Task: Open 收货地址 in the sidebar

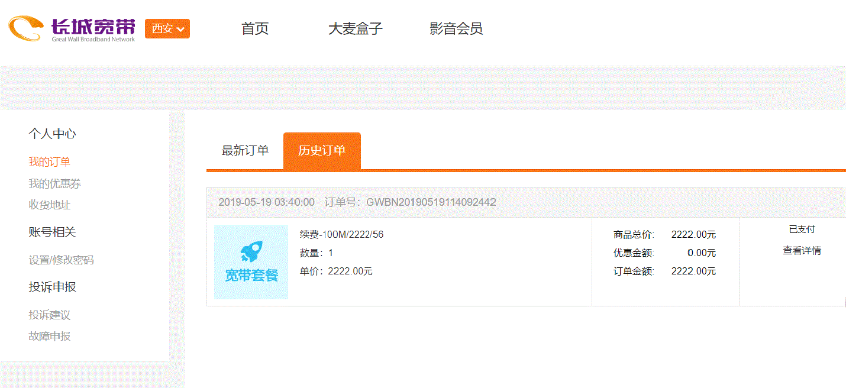Action: [x=50, y=205]
